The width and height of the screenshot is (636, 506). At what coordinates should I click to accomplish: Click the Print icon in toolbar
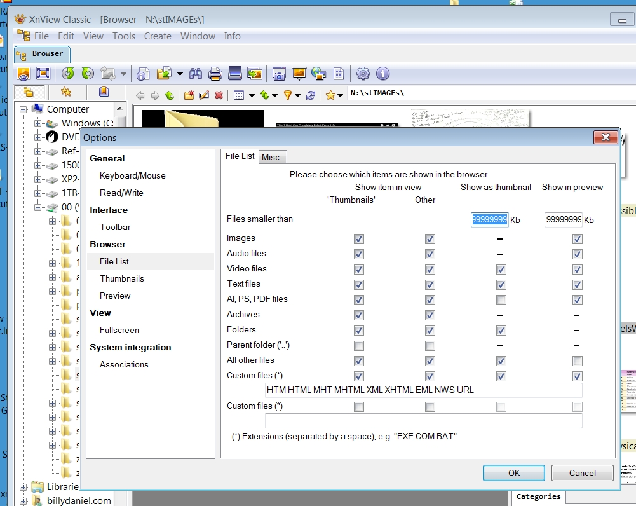[x=215, y=74]
